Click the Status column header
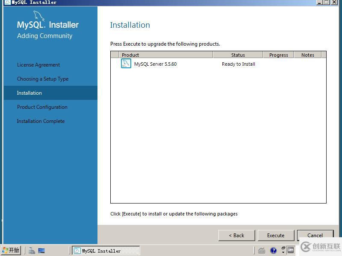 [x=238, y=55]
